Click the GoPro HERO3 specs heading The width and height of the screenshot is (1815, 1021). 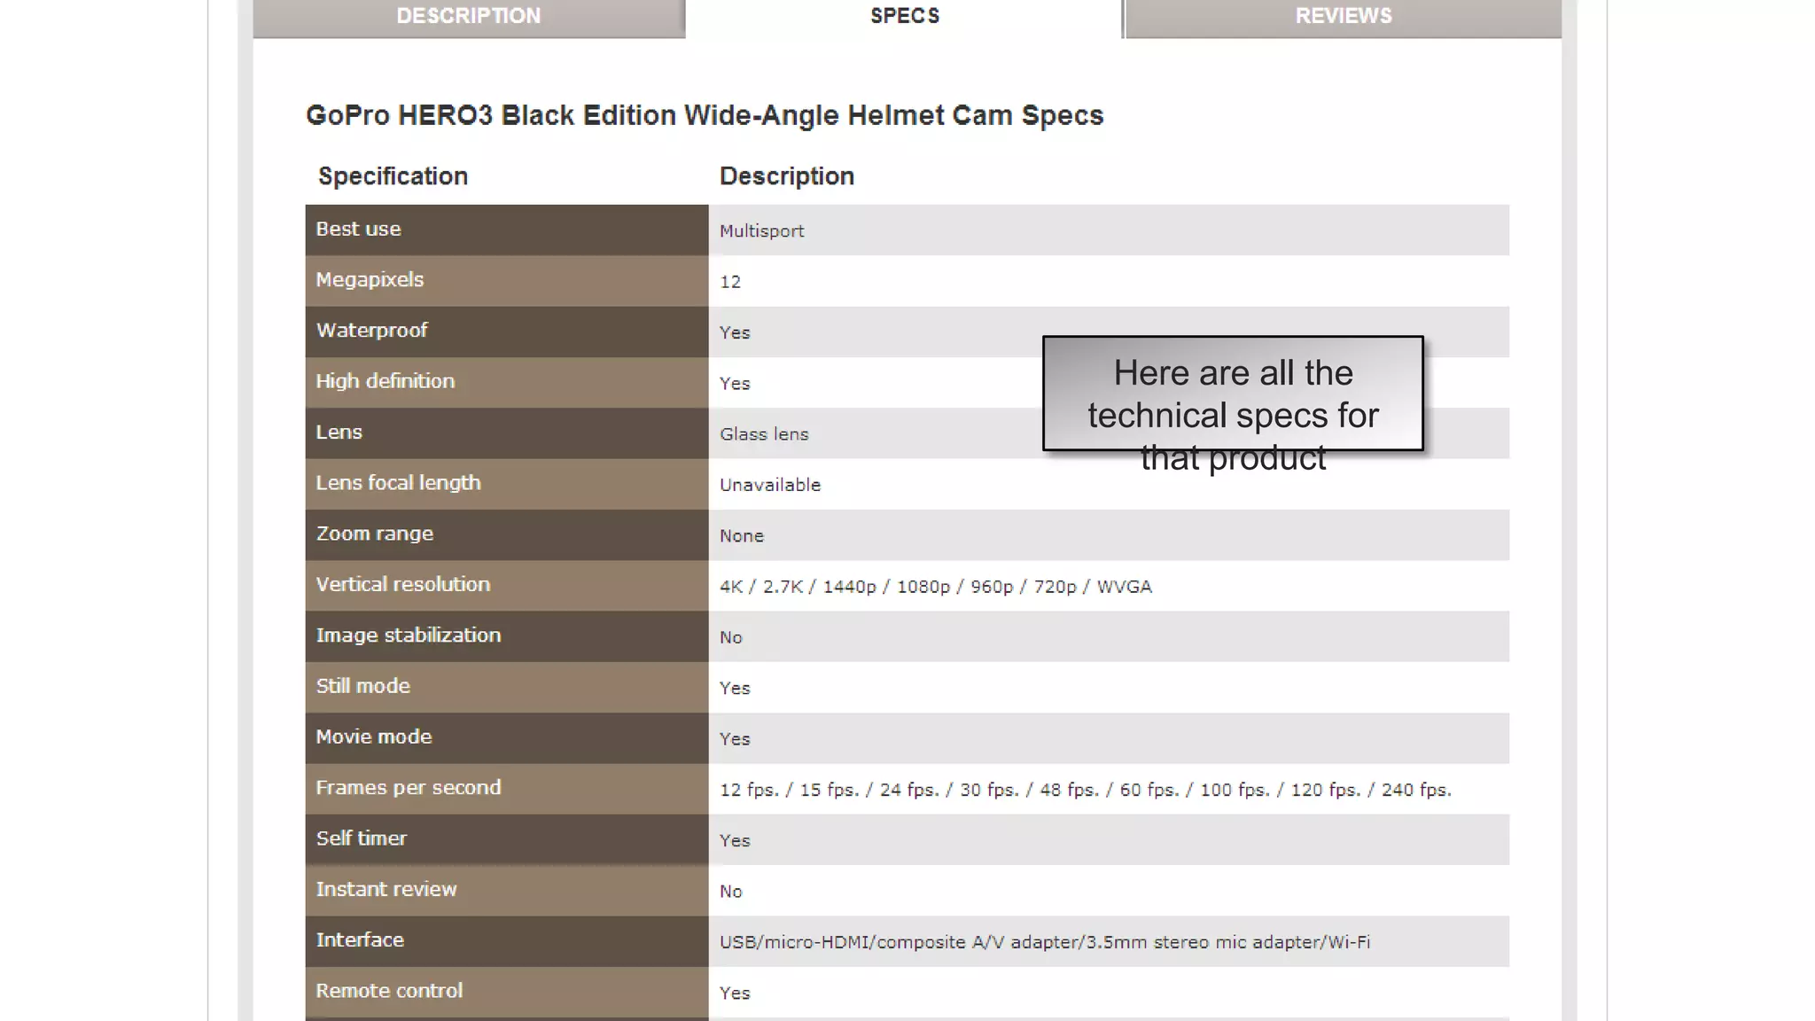pos(704,115)
